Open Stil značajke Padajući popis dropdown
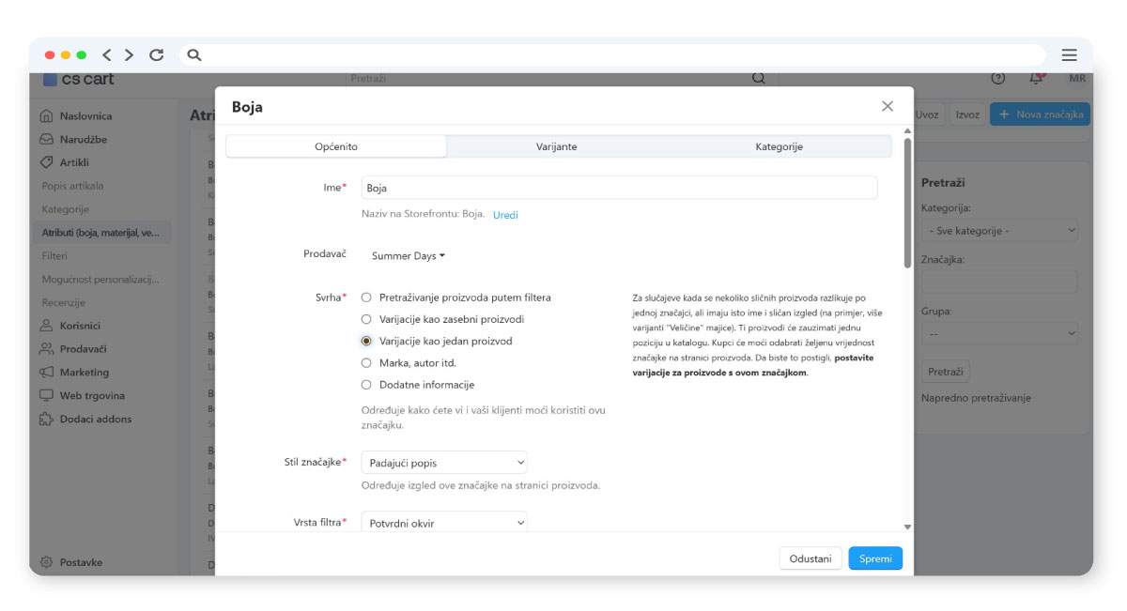This screenshot has height=611, width=1127. (444, 463)
